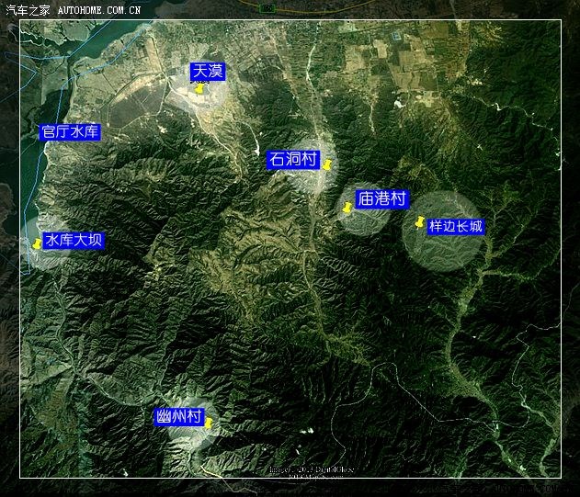Select the 石洞村 label
Viewport: 580px width, 497px height.
tap(292, 160)
